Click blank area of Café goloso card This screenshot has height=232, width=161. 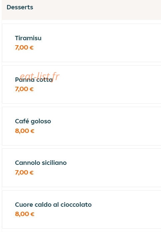click(x=104, y=126)
